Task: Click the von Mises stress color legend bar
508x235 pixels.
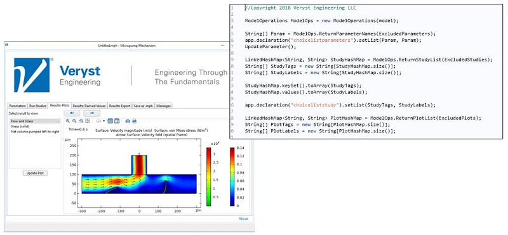Action: point(209,177)
